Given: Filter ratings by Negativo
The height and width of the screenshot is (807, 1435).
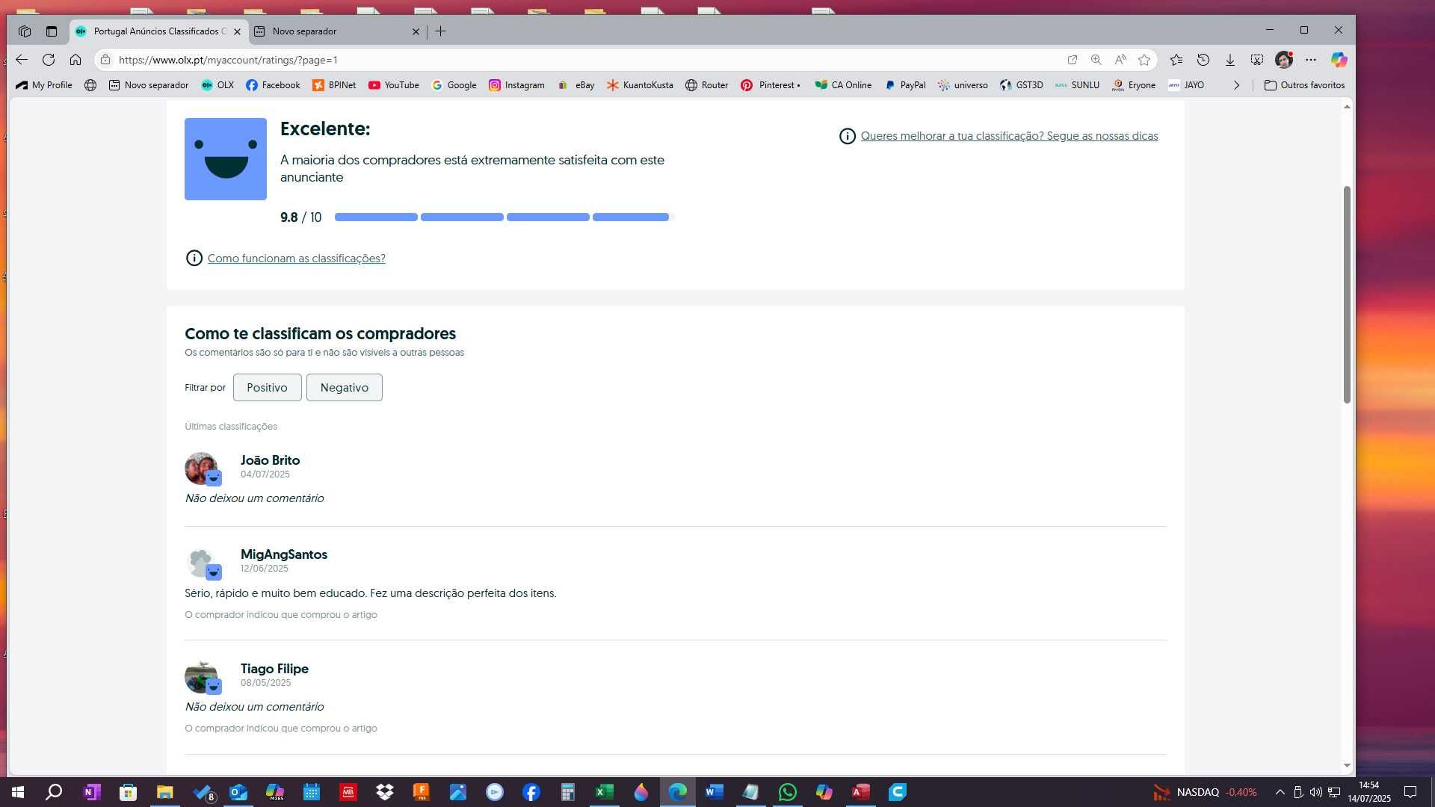Looking at the screenshot, I should (345, 387).
